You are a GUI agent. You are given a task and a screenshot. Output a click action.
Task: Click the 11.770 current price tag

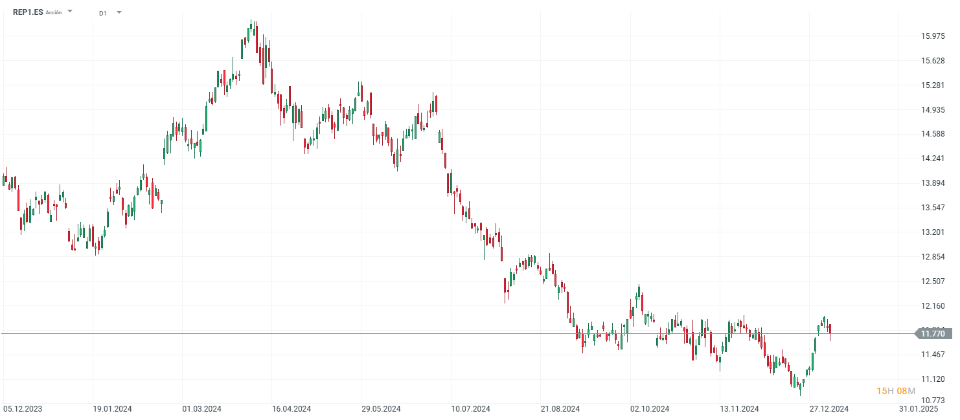(x=933, y=334)
